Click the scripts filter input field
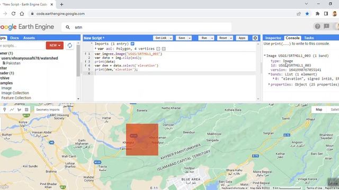Viewport: 339px width, 190px height. tap(22, 46)
